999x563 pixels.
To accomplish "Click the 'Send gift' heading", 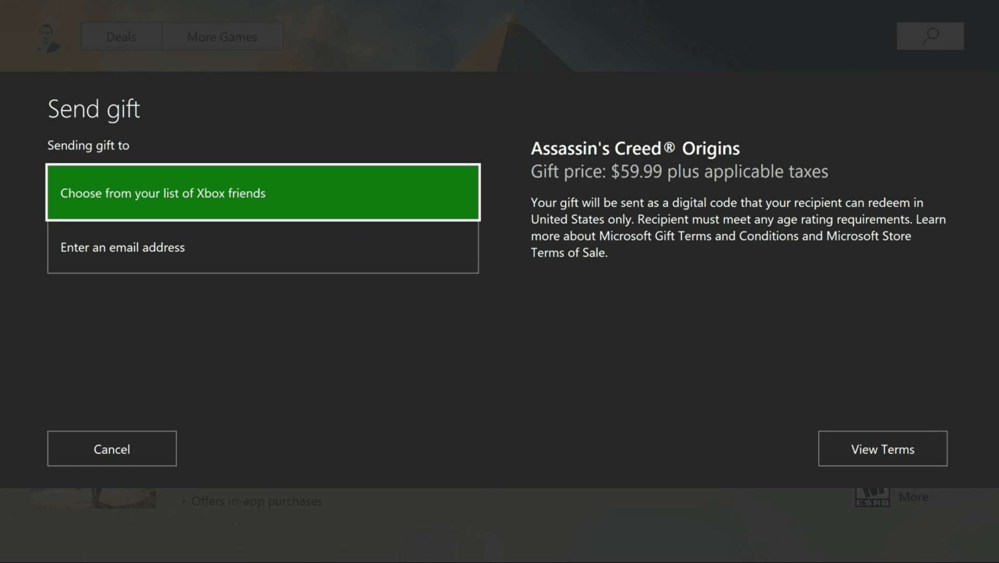I will [x=94, y=109].
